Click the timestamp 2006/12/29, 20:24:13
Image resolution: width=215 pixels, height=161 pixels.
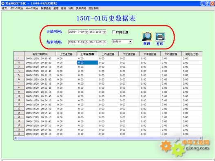[38, 100]
